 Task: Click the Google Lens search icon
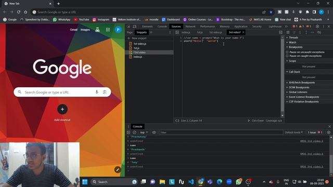(x=105, y=92)
